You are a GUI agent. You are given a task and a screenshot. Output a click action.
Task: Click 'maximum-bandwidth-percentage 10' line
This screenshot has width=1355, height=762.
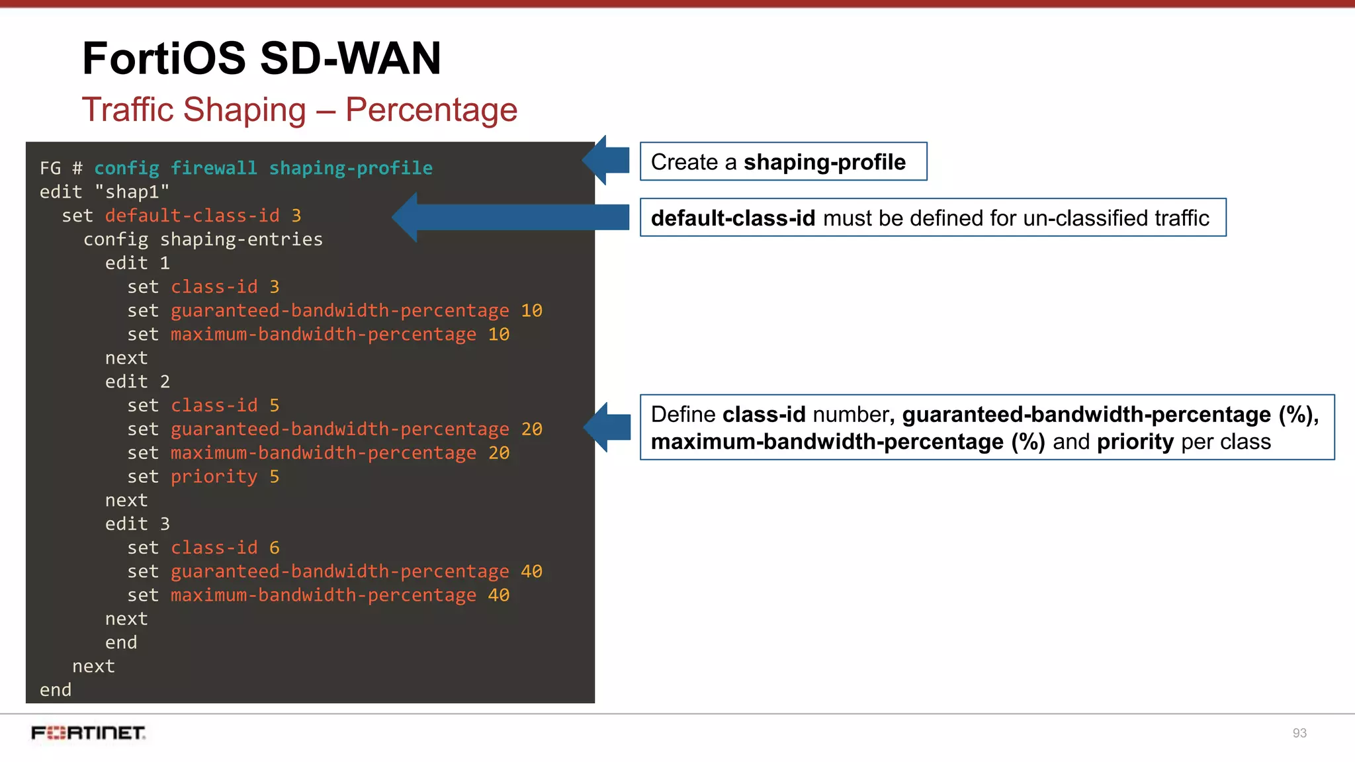(318, 335)
